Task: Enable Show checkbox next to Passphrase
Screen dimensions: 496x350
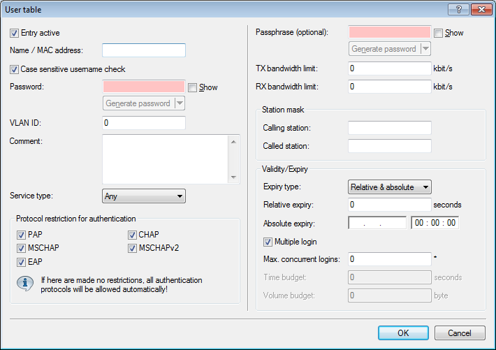Action: tap(438, 33)
